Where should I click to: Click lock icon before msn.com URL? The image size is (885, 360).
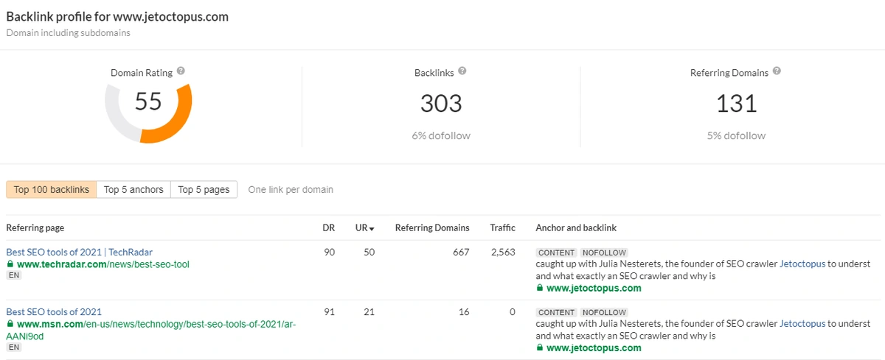coord(10,324)
